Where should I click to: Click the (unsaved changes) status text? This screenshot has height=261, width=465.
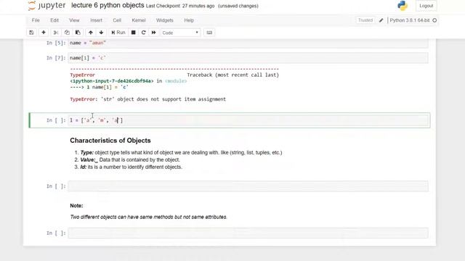(238, 6)
